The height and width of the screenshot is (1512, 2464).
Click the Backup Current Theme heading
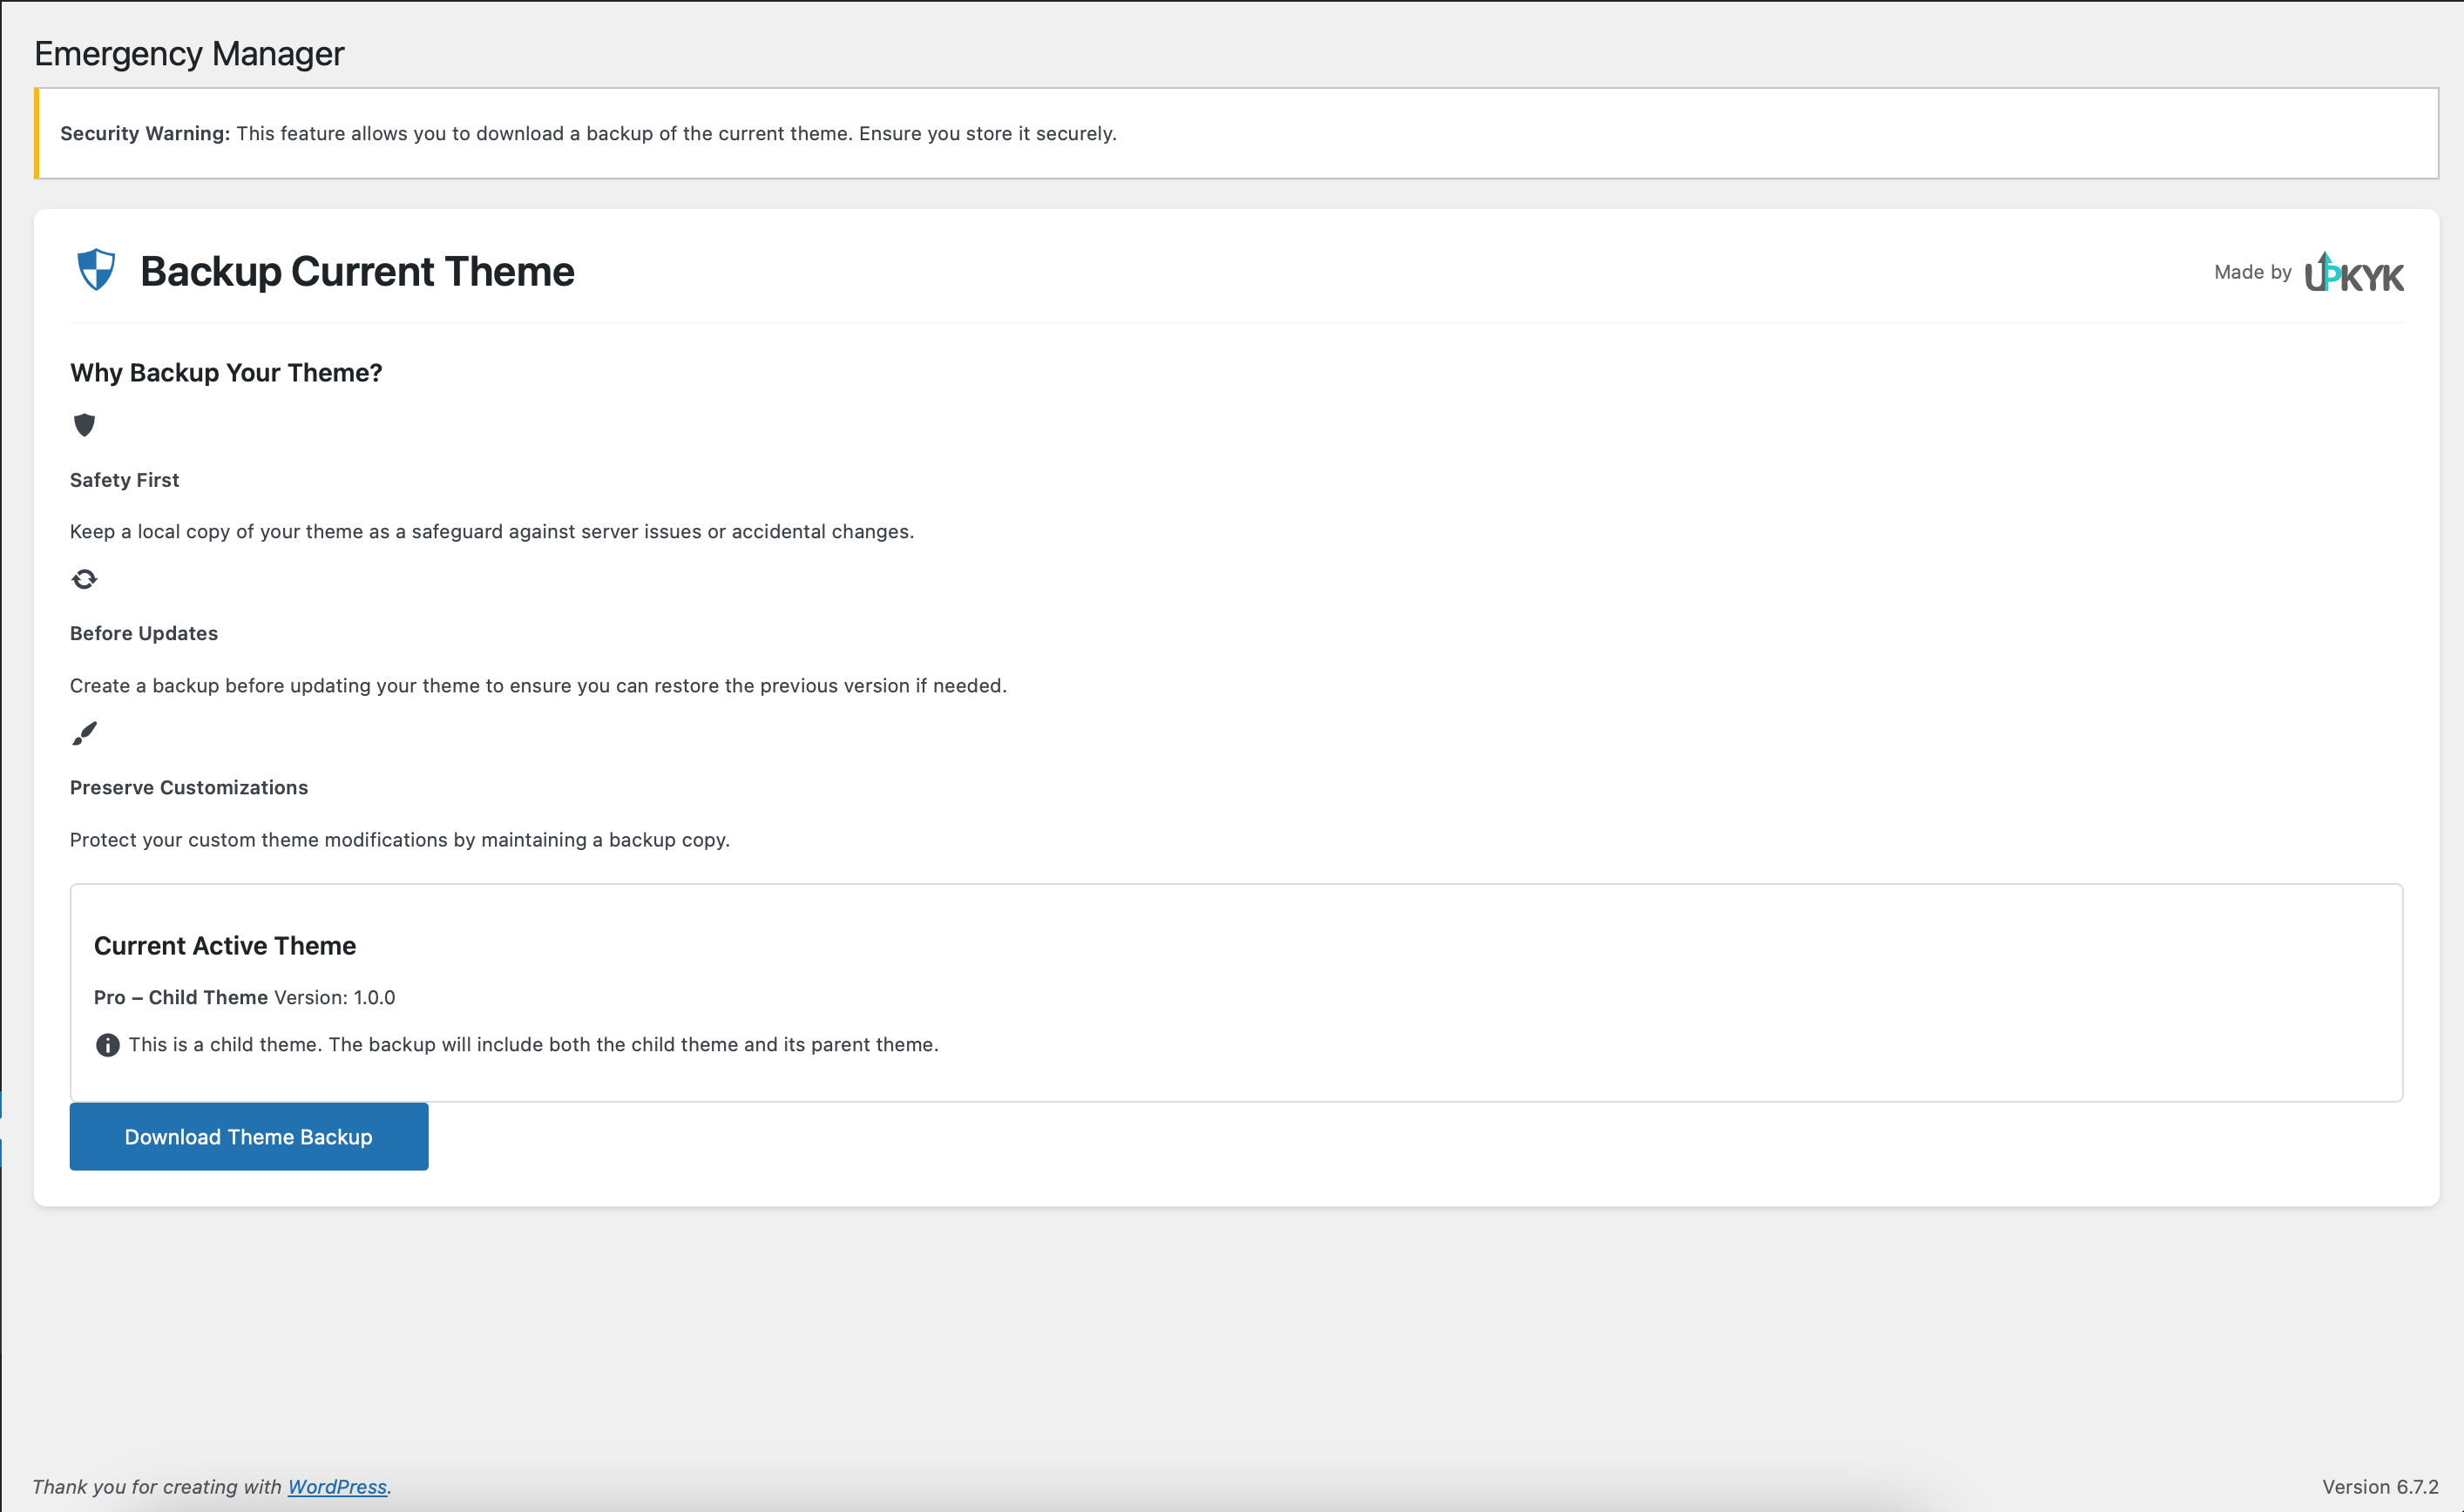point(357,272)
